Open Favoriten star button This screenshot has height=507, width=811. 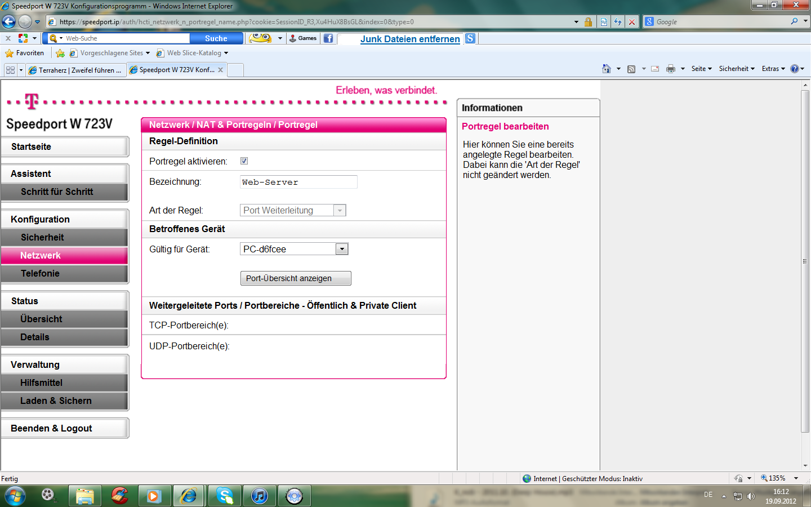24,53
